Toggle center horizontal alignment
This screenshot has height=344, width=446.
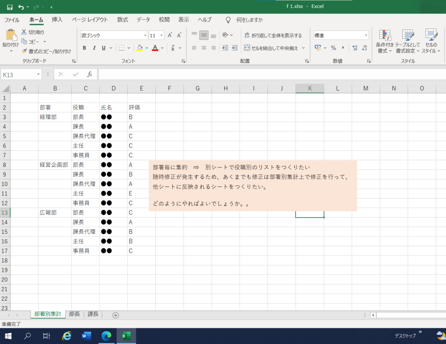204,48
